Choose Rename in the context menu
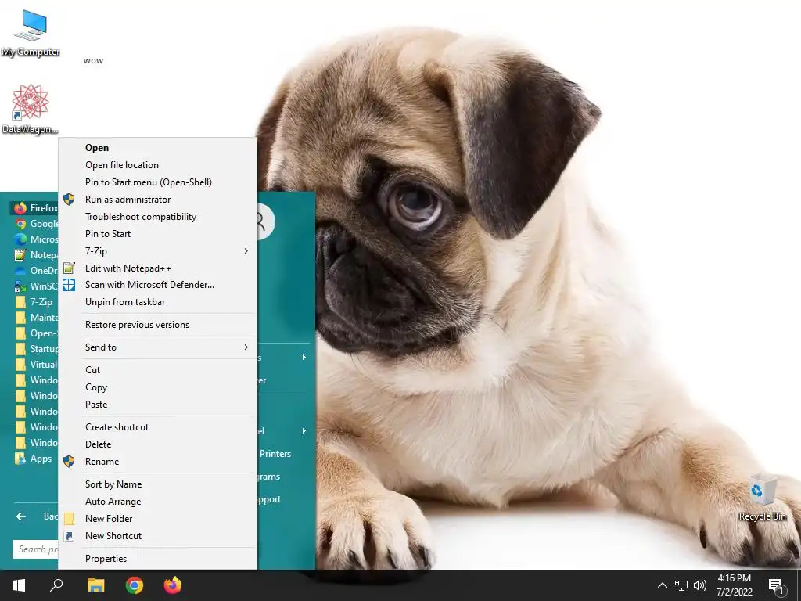This screenshot has width=801, height=601. click(158, 462)
